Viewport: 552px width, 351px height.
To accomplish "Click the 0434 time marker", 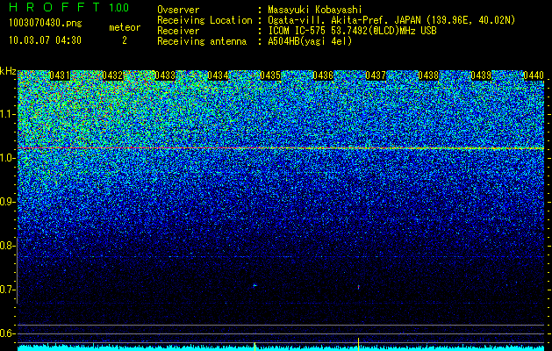I will click(x=218, y=75).
